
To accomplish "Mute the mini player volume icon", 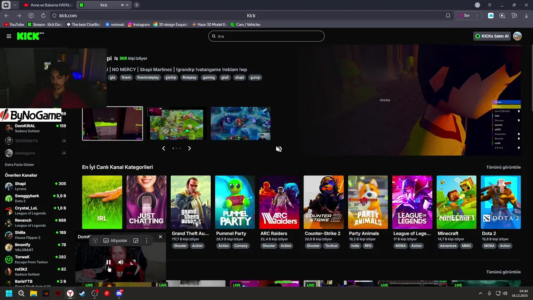I will point(121,262).
